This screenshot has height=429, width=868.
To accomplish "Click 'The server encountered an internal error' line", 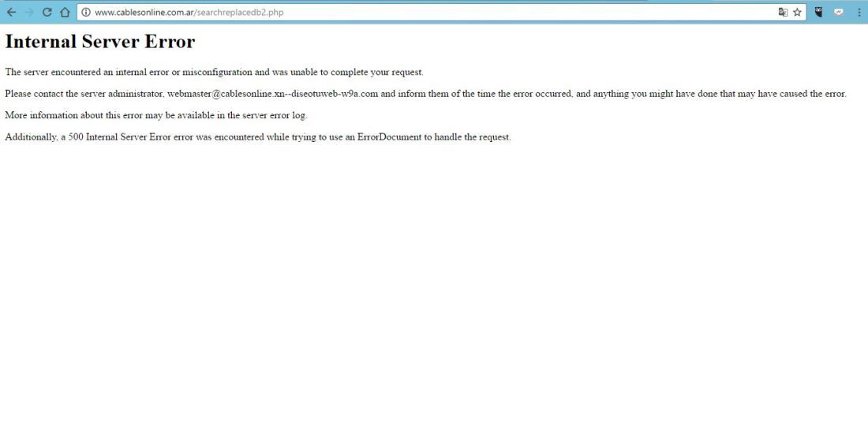I will pos(214,72).
